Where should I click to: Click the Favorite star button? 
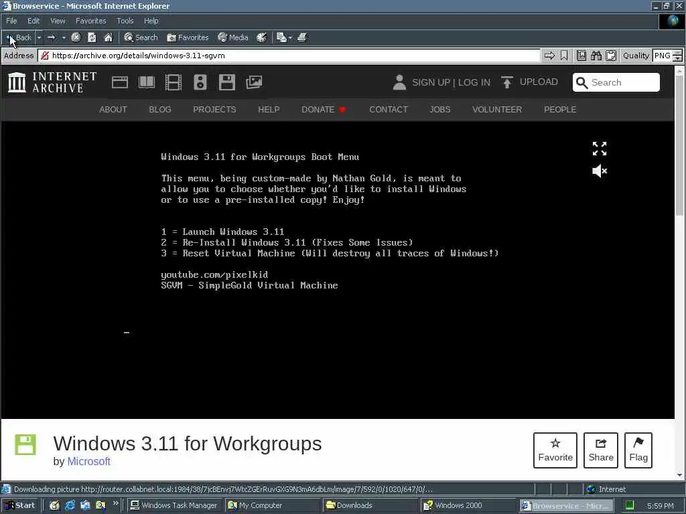555,450
